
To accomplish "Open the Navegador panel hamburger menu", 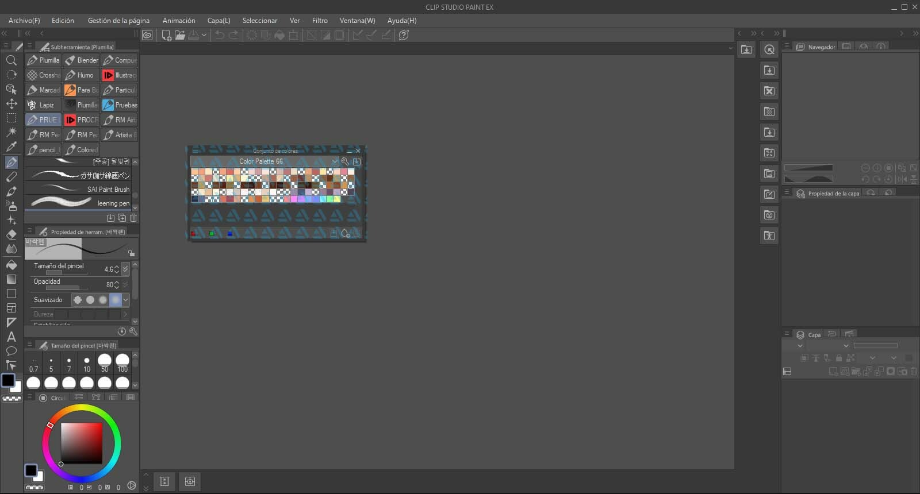I will coord(787,46).
